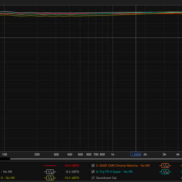The height and width of the screenshot is (182, 182).
Task: Click the Fuji FR-II Super trace label
Action: [114, 172]
